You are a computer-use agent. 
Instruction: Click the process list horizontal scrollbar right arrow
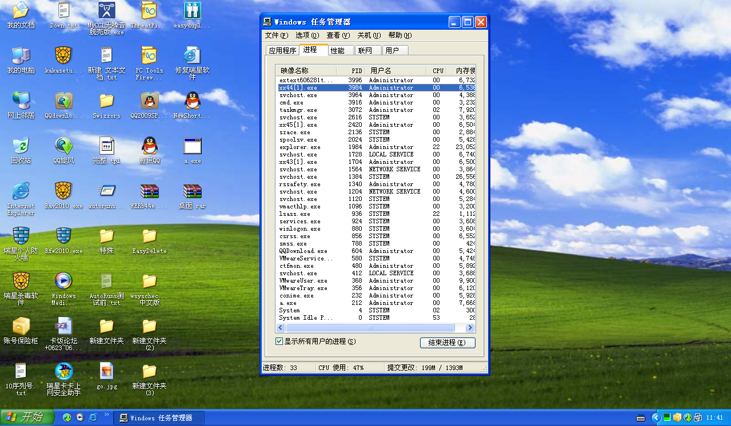coord(470,328)
